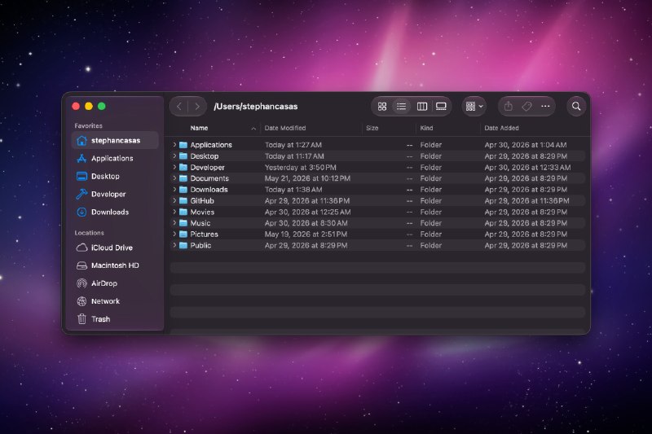Sort by Name column header
652x434 pixels.
coord(199,128)
